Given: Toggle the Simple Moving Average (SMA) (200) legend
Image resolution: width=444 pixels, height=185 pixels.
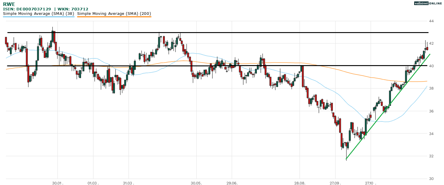Looking at the screenshot, I should (114, 14).
